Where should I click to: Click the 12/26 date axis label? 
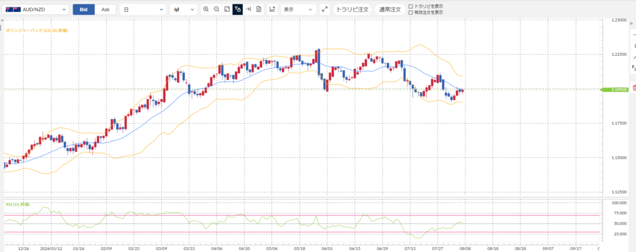(x=23, y=249)
